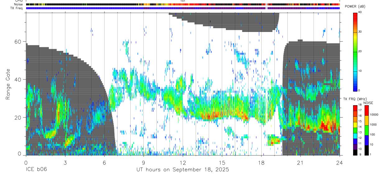This screenshot has width=382, height=176.
Task: Click the '18' tick label on the UT hours axis
Action: (261, 162)
